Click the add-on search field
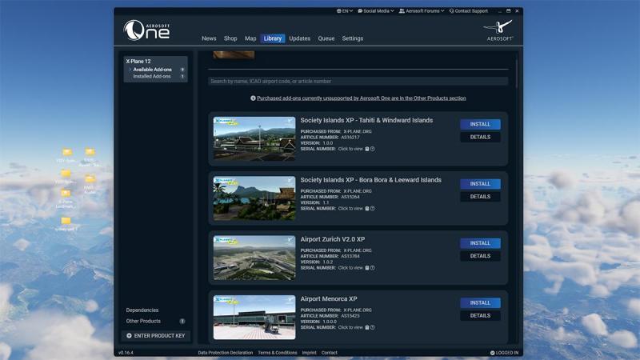The height and width of the screenshot is (360, 640). [358, 82]
